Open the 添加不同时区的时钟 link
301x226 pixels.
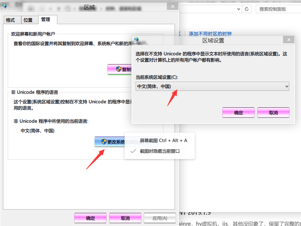[210, 34]
